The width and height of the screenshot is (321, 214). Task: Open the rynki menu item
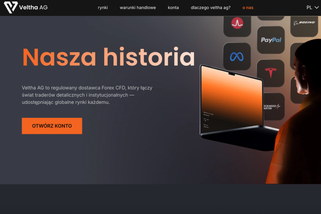coord(103,8)
